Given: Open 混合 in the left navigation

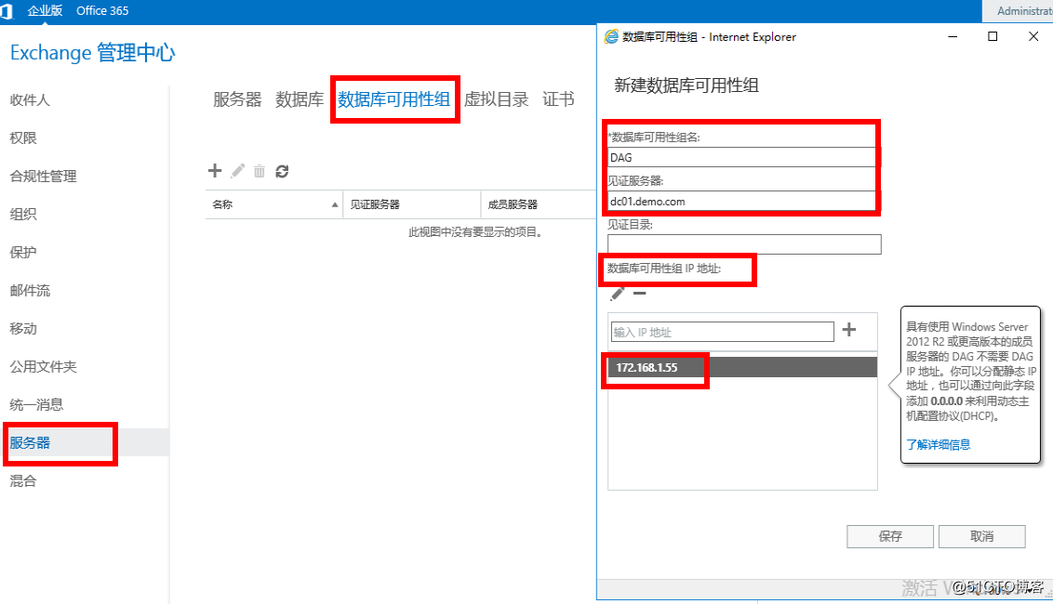Looking at the screenshot, I should coord(23,481).
